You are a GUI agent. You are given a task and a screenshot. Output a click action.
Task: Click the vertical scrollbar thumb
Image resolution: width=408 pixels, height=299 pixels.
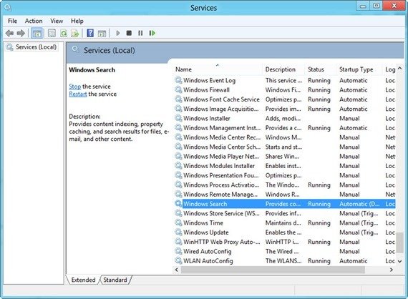(x=400, y=242)
